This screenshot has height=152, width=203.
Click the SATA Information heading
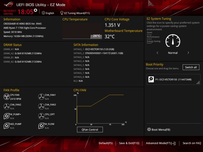tap(86, 45)
